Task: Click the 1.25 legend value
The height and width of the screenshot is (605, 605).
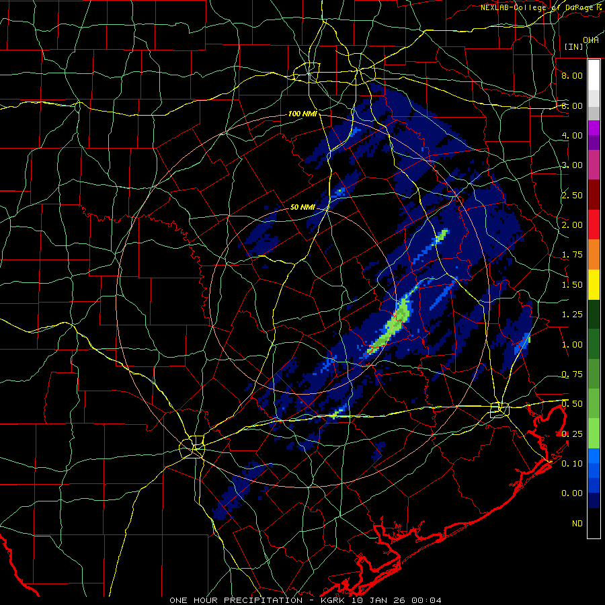Action: point(572,315)
